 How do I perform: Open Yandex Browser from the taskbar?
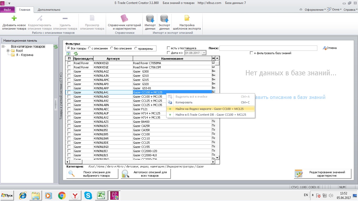click(x=75, y=195)
